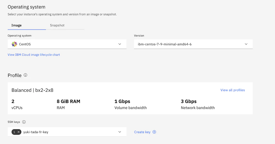275x144 pixels.
Task: Open View IBM Cloud image lifecycle chart
Action: 34,55
